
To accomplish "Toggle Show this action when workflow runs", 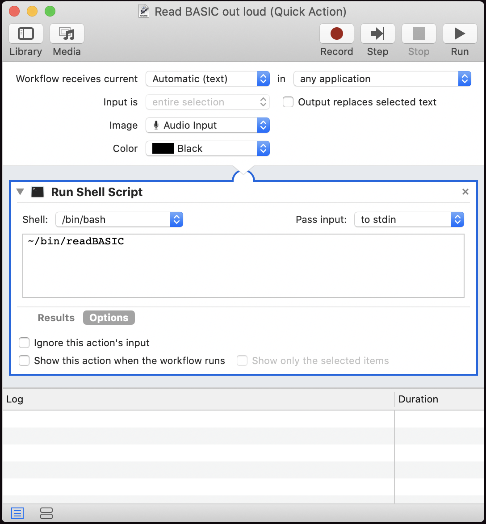I will 24,361.
